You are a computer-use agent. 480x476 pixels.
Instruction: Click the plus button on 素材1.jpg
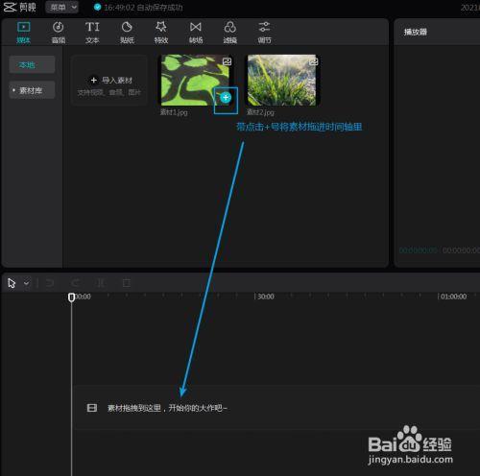point(226,97)
